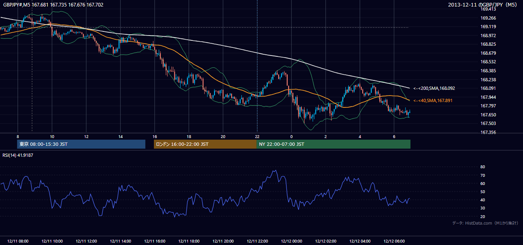This screenshot has width=523, height=245.
Task: Click the bottom time label 12/11 08:00
Action: pyautogui.click(x=18, y=241)
